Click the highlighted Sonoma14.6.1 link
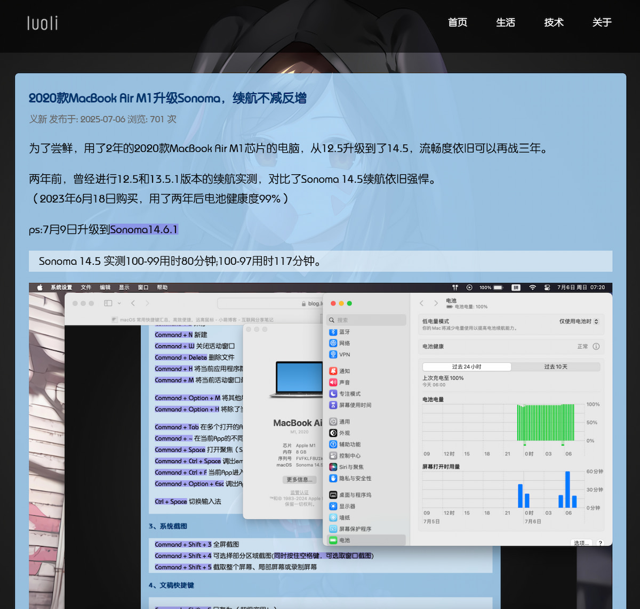 [x=144, y=229]
